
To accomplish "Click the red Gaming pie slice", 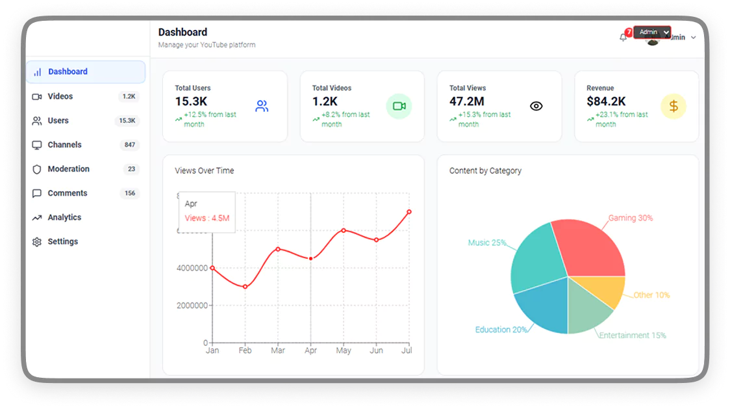I will 588,247.
